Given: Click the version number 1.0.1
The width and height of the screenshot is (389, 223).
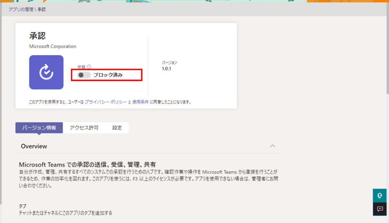Looking at the screenshot, I should [167, 69].
